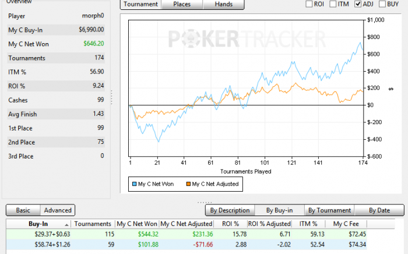Click the 2nd Place overview row
The image size is (408, 254).
[56, 142]
